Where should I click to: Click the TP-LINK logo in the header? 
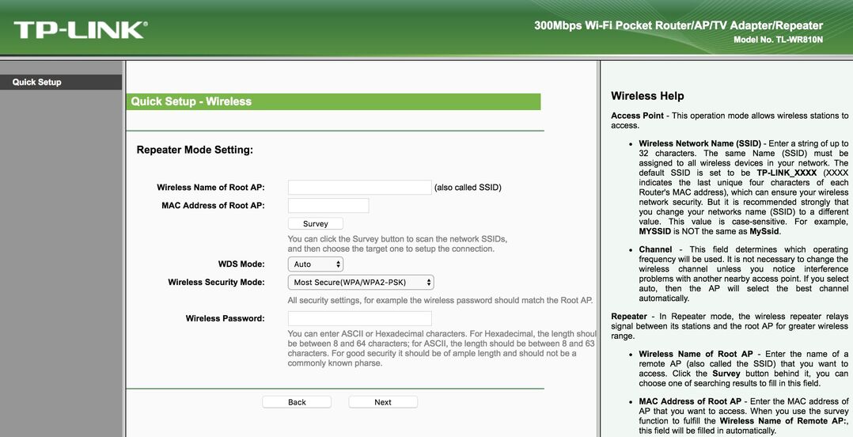(80, 29)
